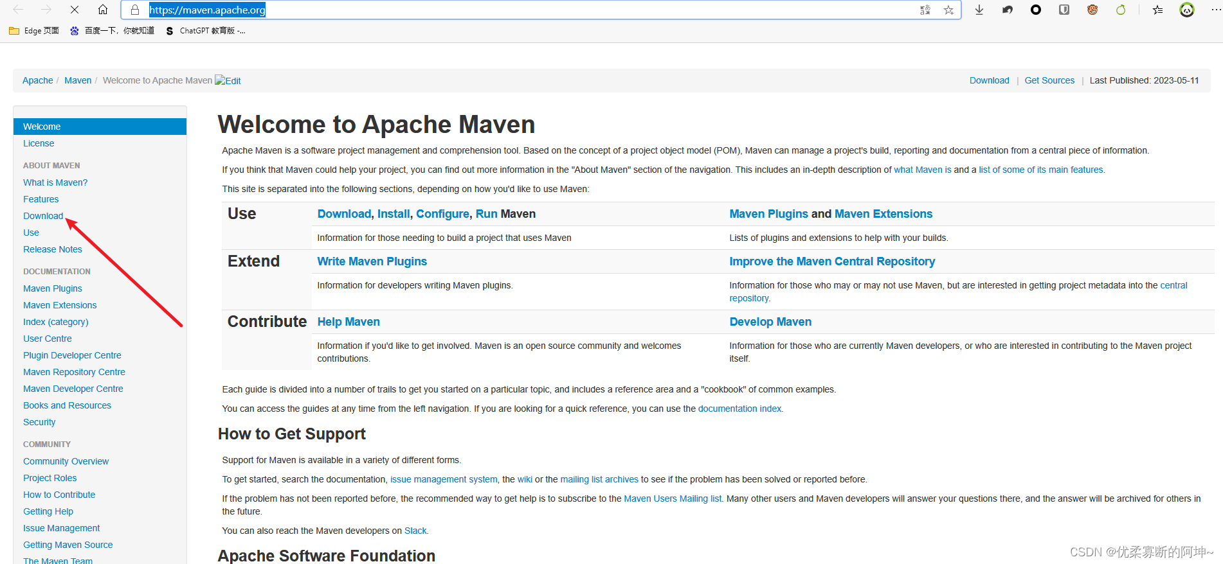Open Write Maven Plugins link
This screenshot has width=1223, height=564.
[x=372, y=261]
